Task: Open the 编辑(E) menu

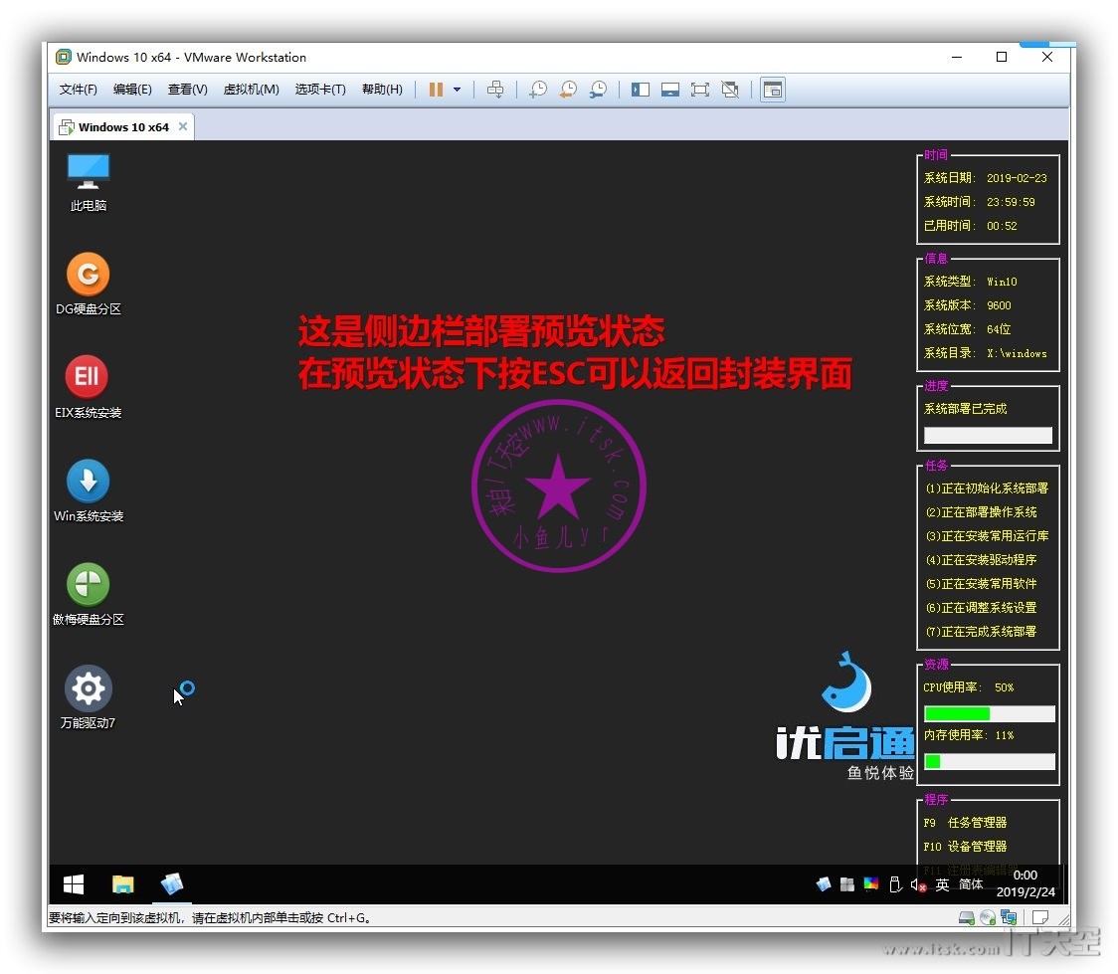Action: pyautogui.click(x=132, y=90)
